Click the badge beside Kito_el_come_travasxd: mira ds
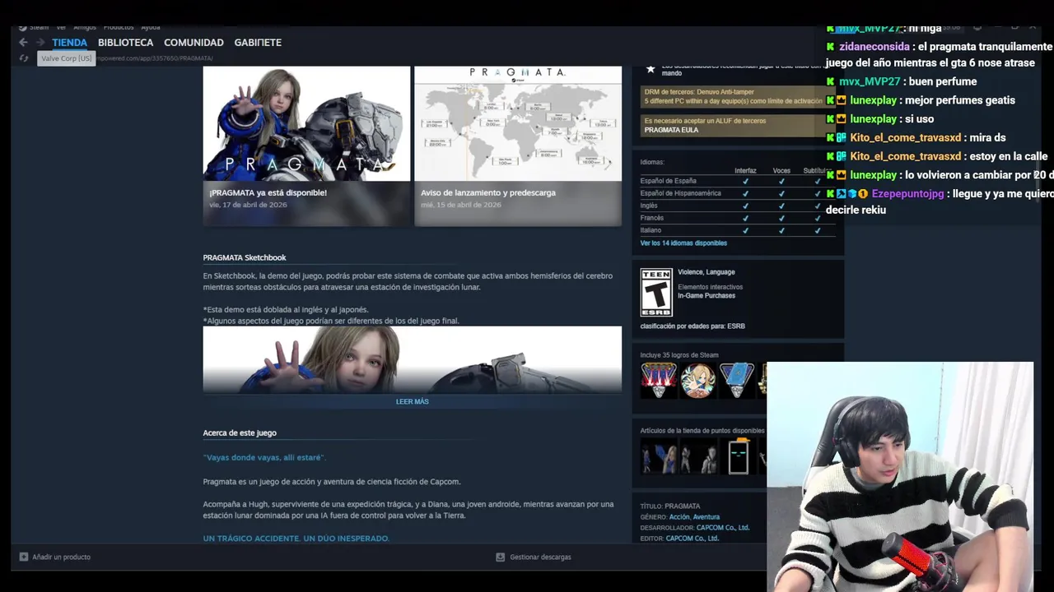Viewport: 1054px width, 592px height. click(x=842, y=137)
